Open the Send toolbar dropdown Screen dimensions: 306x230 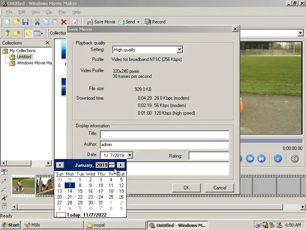(138, 22)
